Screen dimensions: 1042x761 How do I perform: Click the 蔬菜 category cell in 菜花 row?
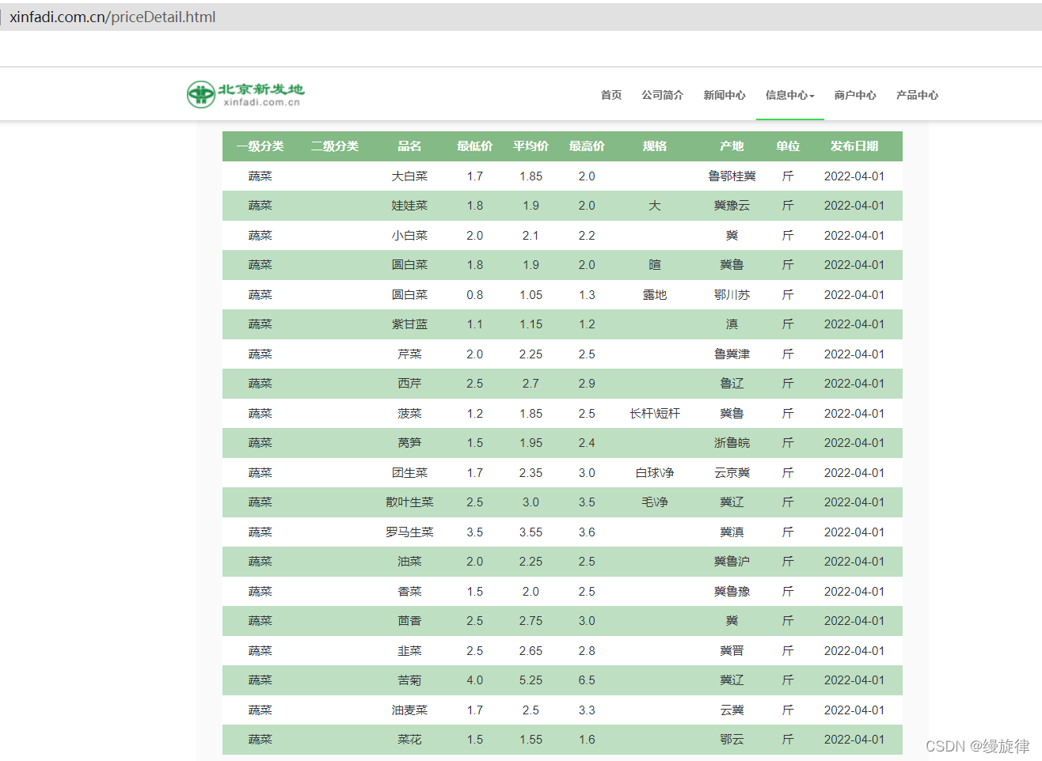click(260, 740)
